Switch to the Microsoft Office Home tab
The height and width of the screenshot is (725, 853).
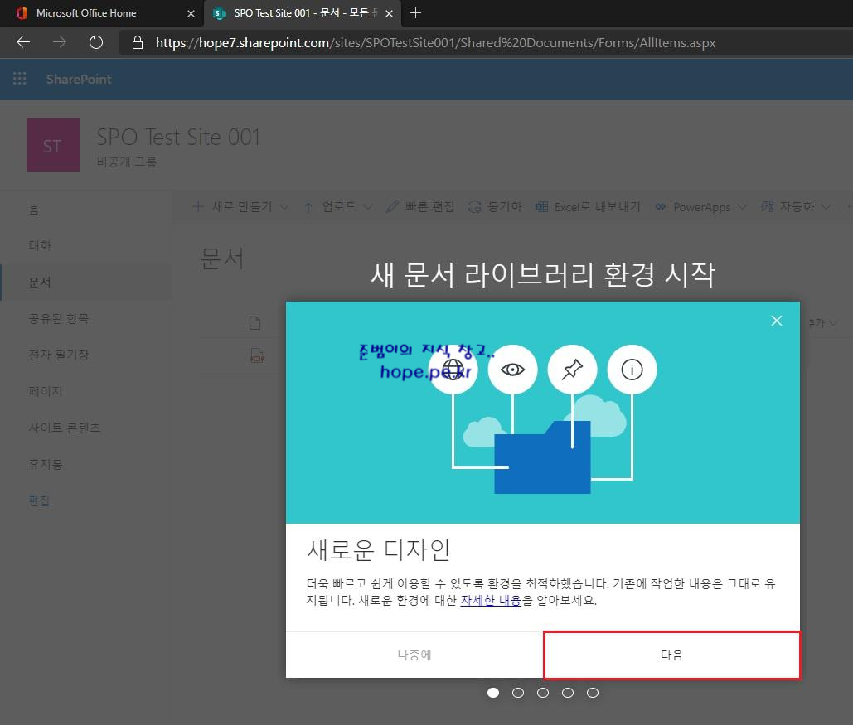point(102,13)
